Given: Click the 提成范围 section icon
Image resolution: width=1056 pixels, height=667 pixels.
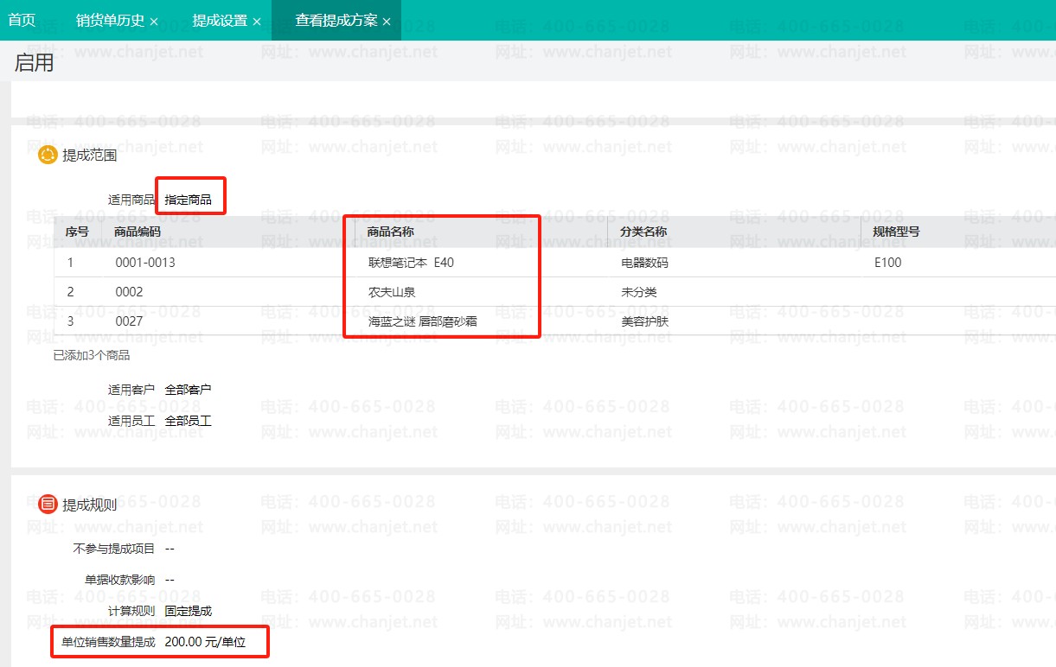Looking at the screenshot, I should point(48,156).
